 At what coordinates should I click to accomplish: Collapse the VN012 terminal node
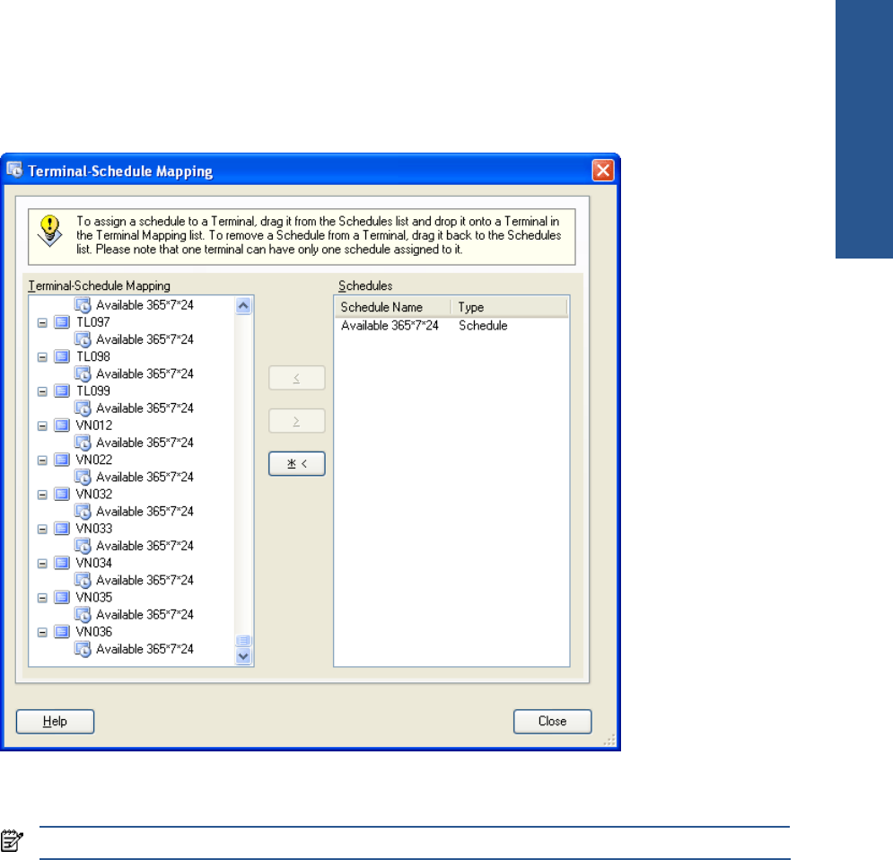point(42,426)
